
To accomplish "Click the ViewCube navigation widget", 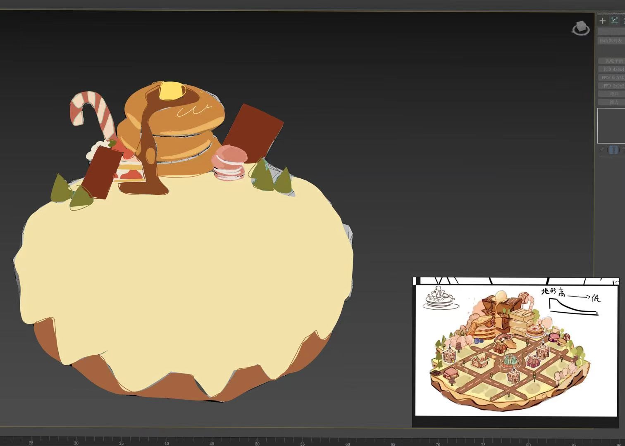I will coord(581,28).
